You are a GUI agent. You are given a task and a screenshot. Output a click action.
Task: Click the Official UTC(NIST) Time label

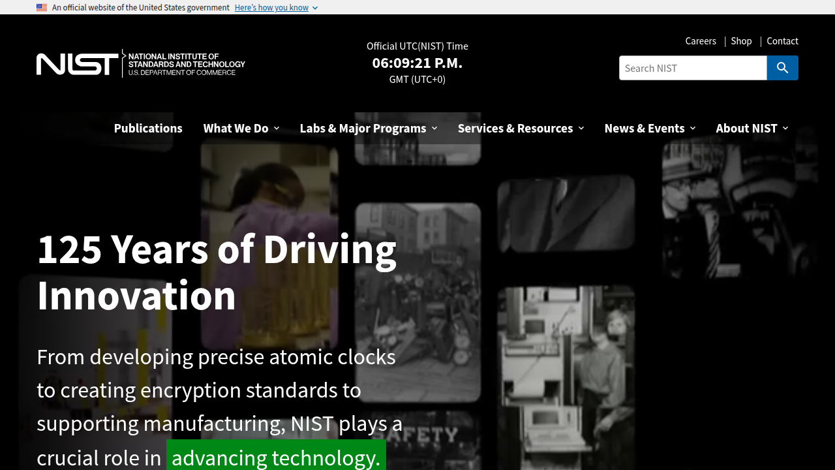[417, 46]
